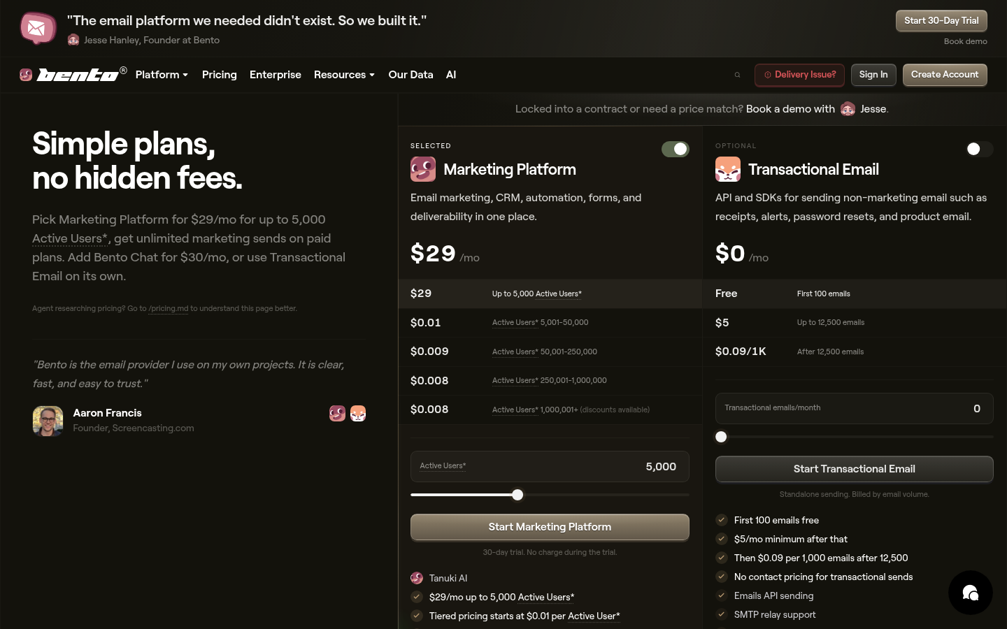
Task: Click the Book demo link under trial button
Action: (x=966, y=41)
